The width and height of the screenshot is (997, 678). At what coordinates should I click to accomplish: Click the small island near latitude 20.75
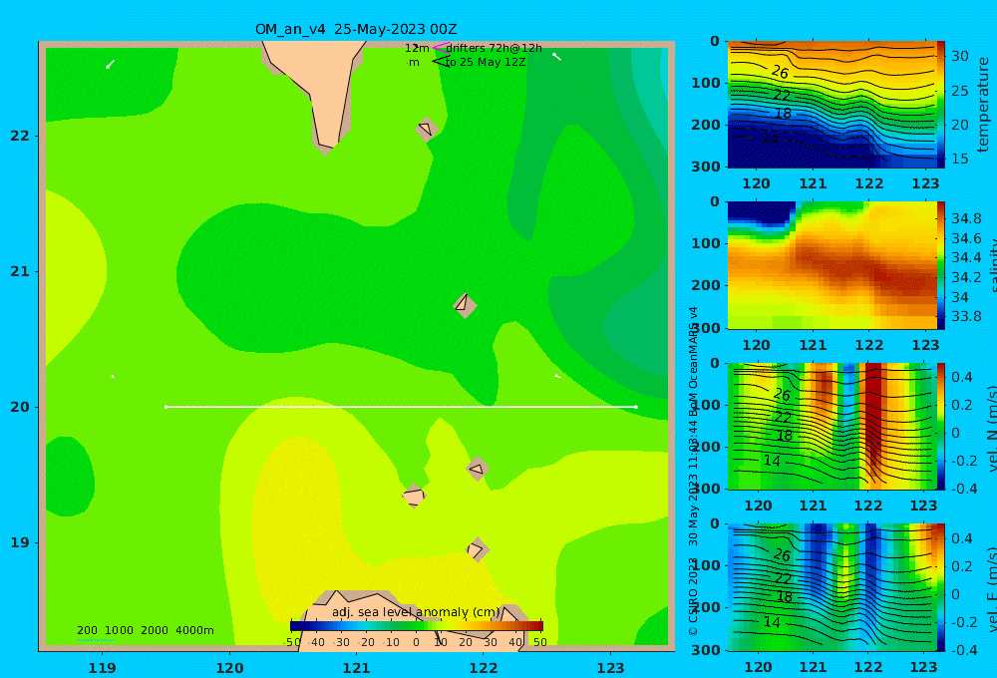click(x=465, y=305)
